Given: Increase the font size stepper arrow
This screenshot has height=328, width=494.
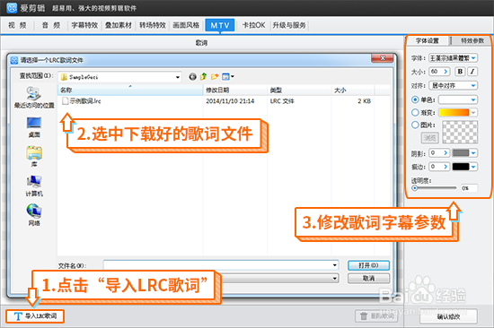Looking at the screenshot, I should 445,72.
